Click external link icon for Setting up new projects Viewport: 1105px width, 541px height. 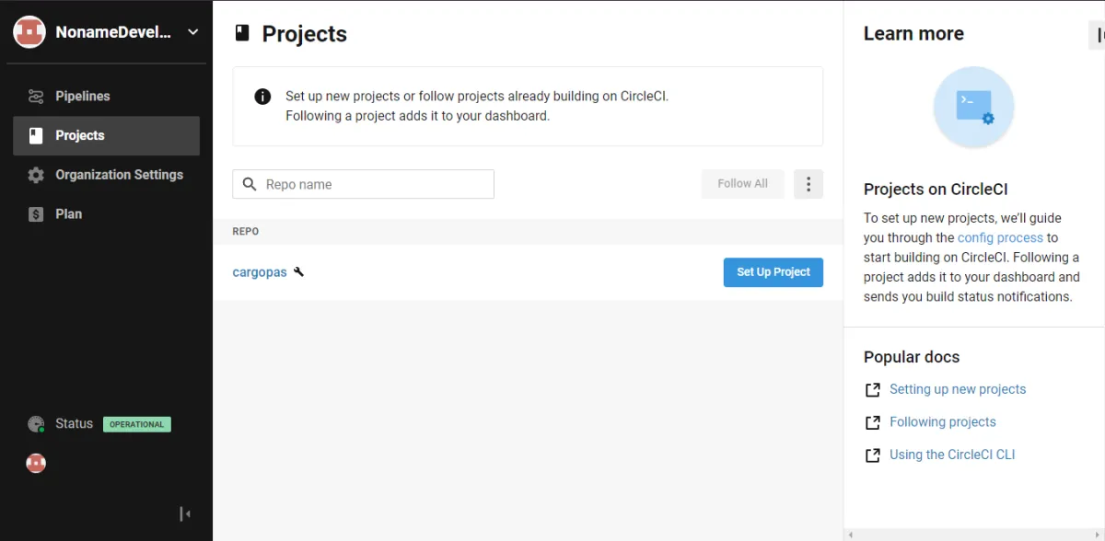tap(873, 390)
